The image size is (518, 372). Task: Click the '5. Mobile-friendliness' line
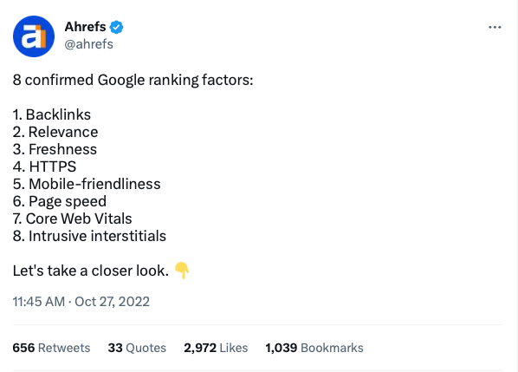pos(87,184)
